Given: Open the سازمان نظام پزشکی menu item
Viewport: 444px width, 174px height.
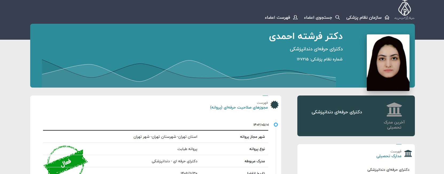Looking at the screenshot, I should [x=364, y=18].
